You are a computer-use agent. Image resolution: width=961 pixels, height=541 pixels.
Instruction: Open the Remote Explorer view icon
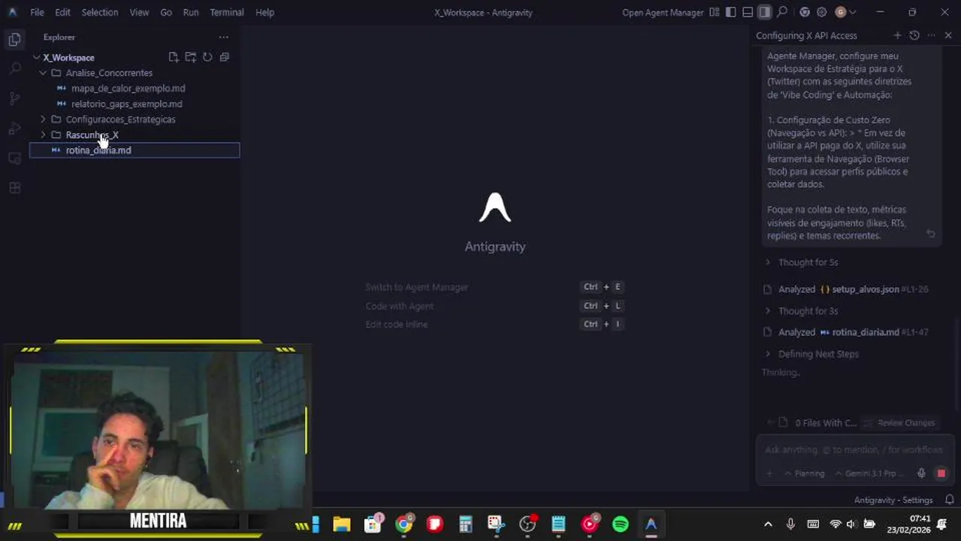(x=14, y=159)
